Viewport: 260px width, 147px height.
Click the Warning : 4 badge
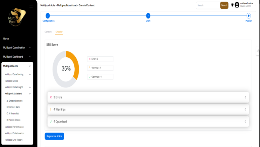tap(100, 68)
